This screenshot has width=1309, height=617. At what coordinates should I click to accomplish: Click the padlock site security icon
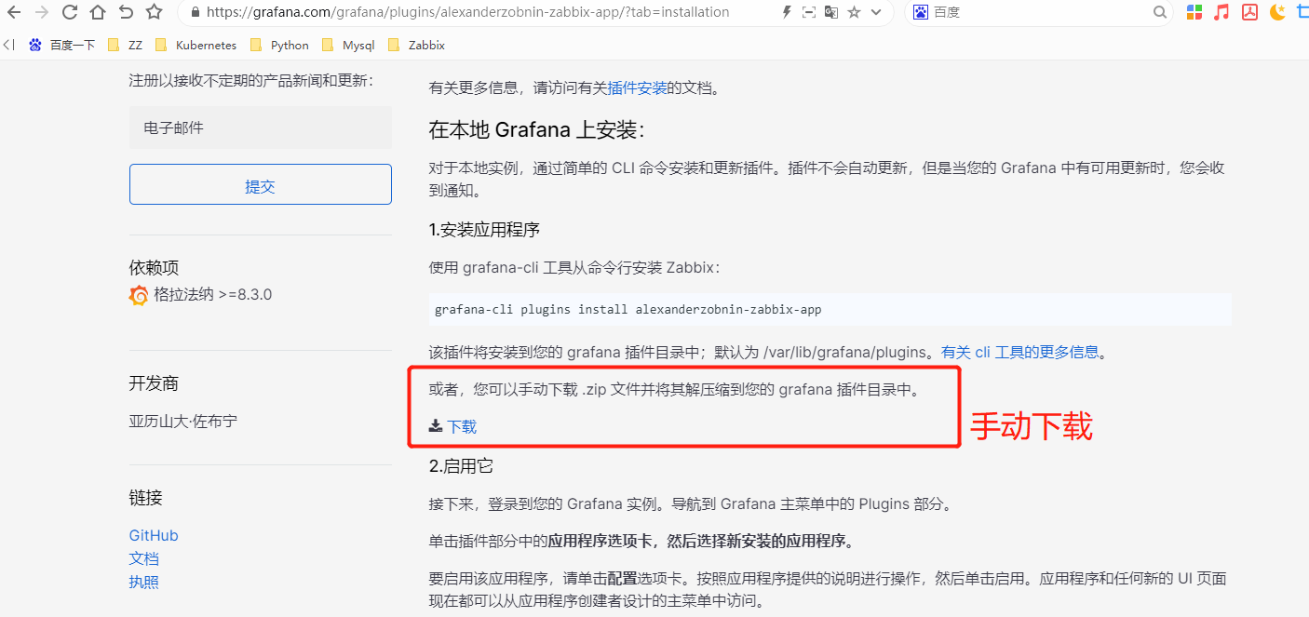pyautogui.click(x=195, y=12)
